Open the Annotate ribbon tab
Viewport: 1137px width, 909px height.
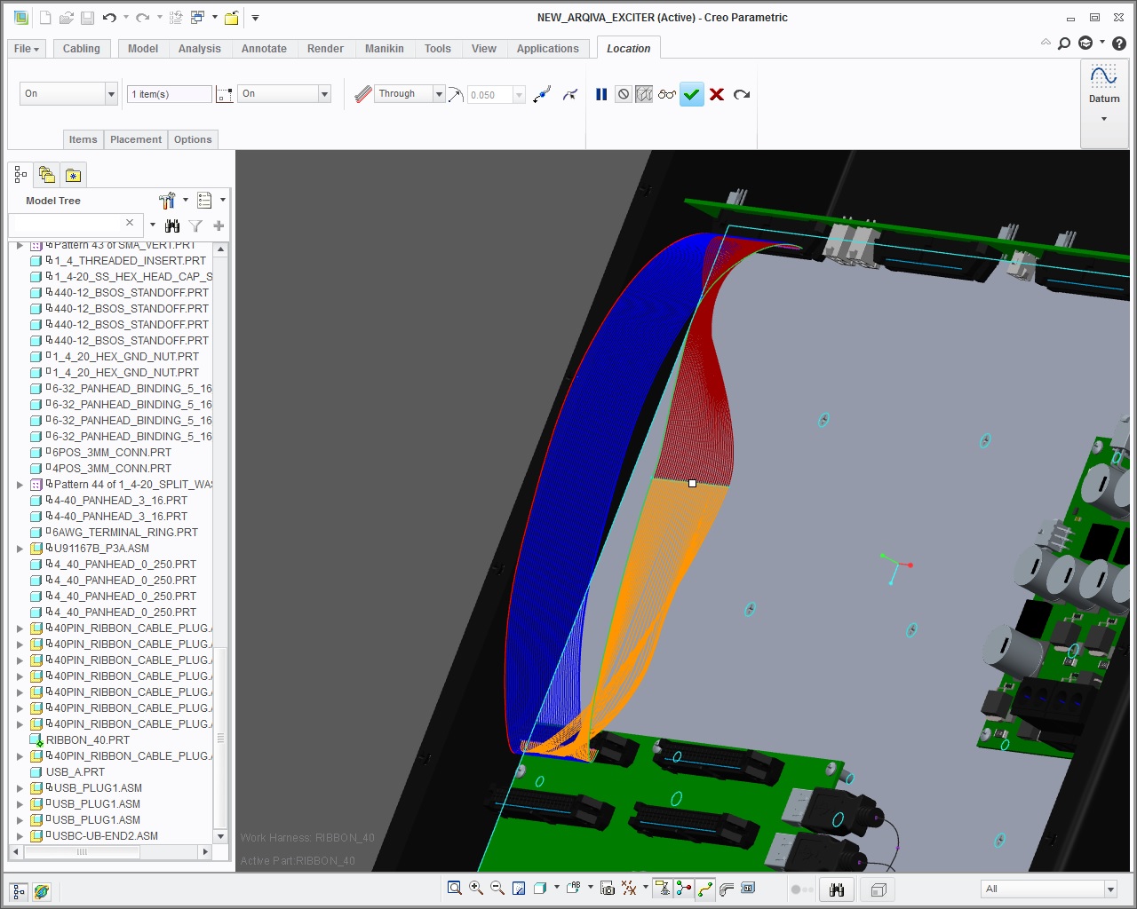[x=265, y=49]
